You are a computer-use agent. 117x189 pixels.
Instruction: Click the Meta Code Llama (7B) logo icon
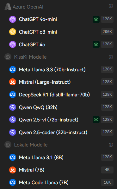pyautogui.click(x=13, y=182)
